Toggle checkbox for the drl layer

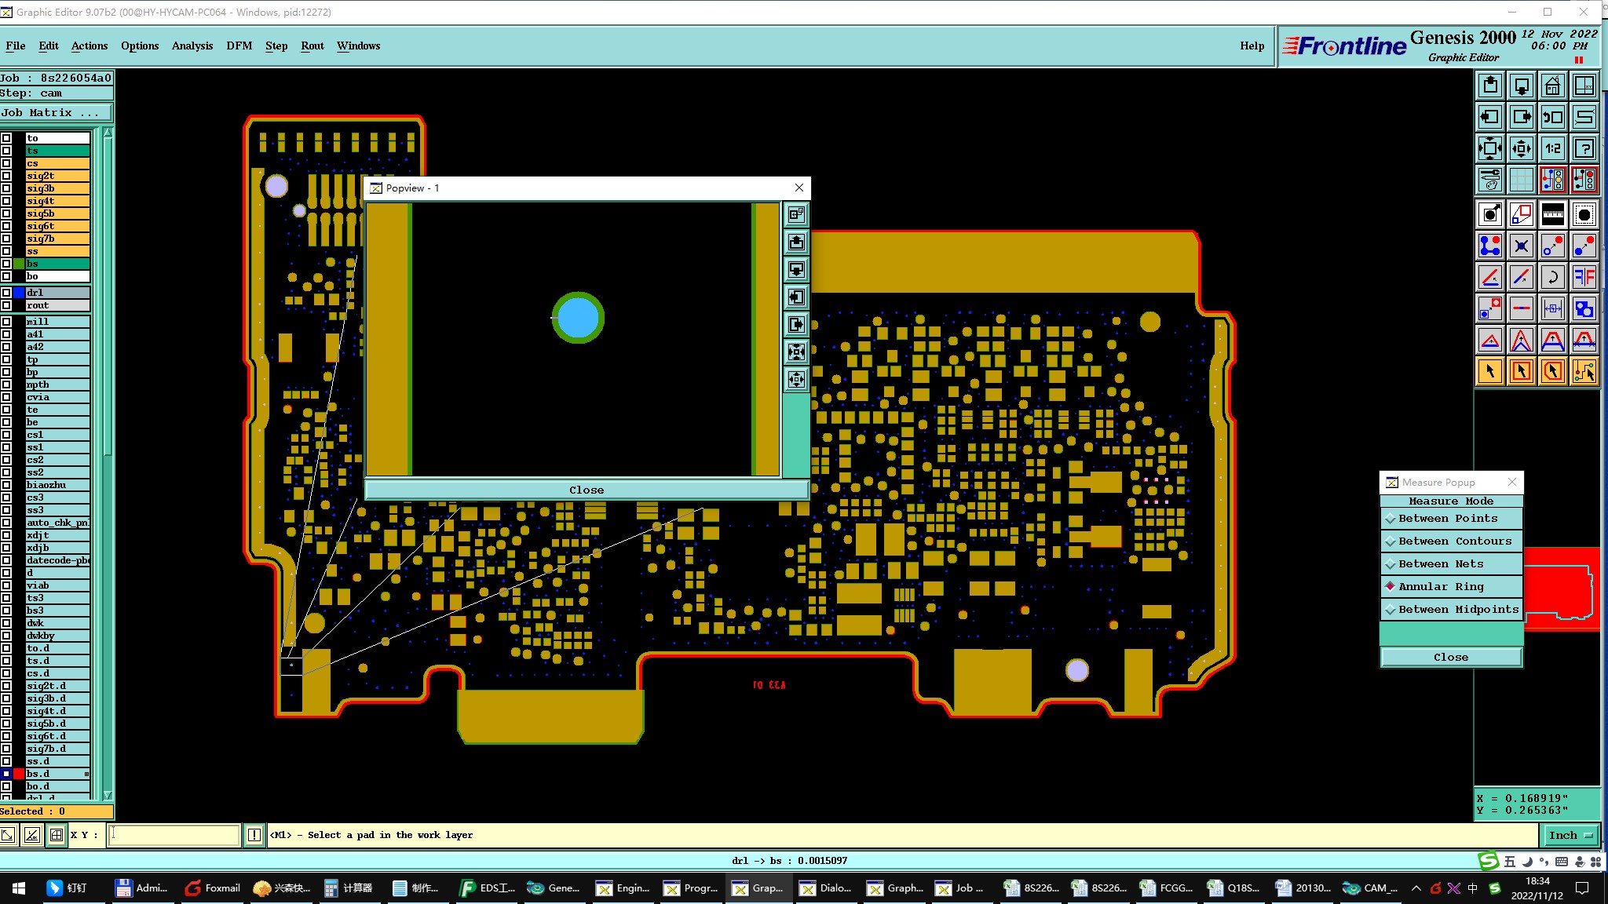point(6,293)
